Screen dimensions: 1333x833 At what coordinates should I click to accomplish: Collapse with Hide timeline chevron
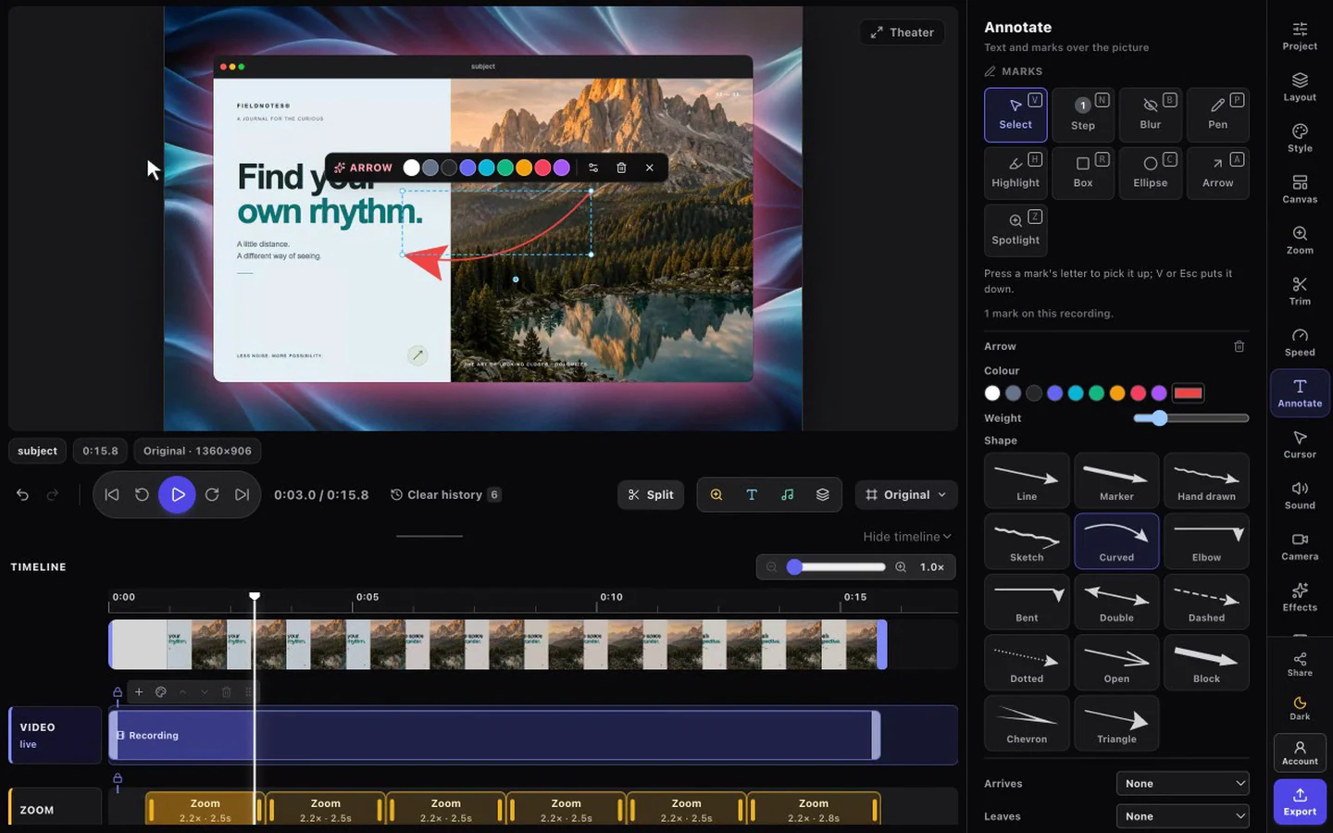click(x=907, y=537)
